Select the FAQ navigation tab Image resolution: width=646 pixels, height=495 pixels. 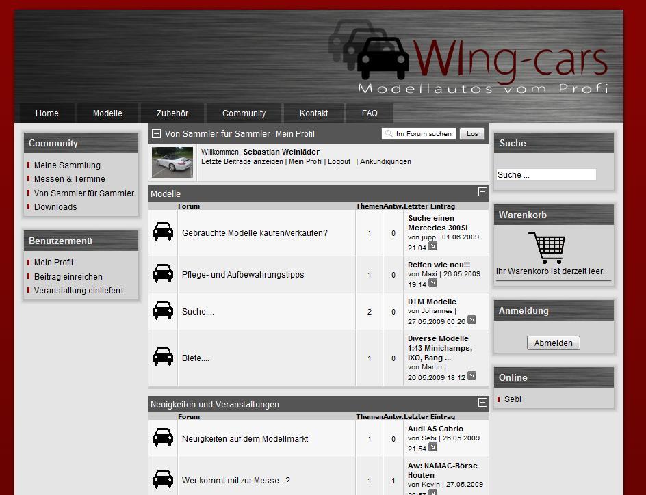tap(370, 113)
